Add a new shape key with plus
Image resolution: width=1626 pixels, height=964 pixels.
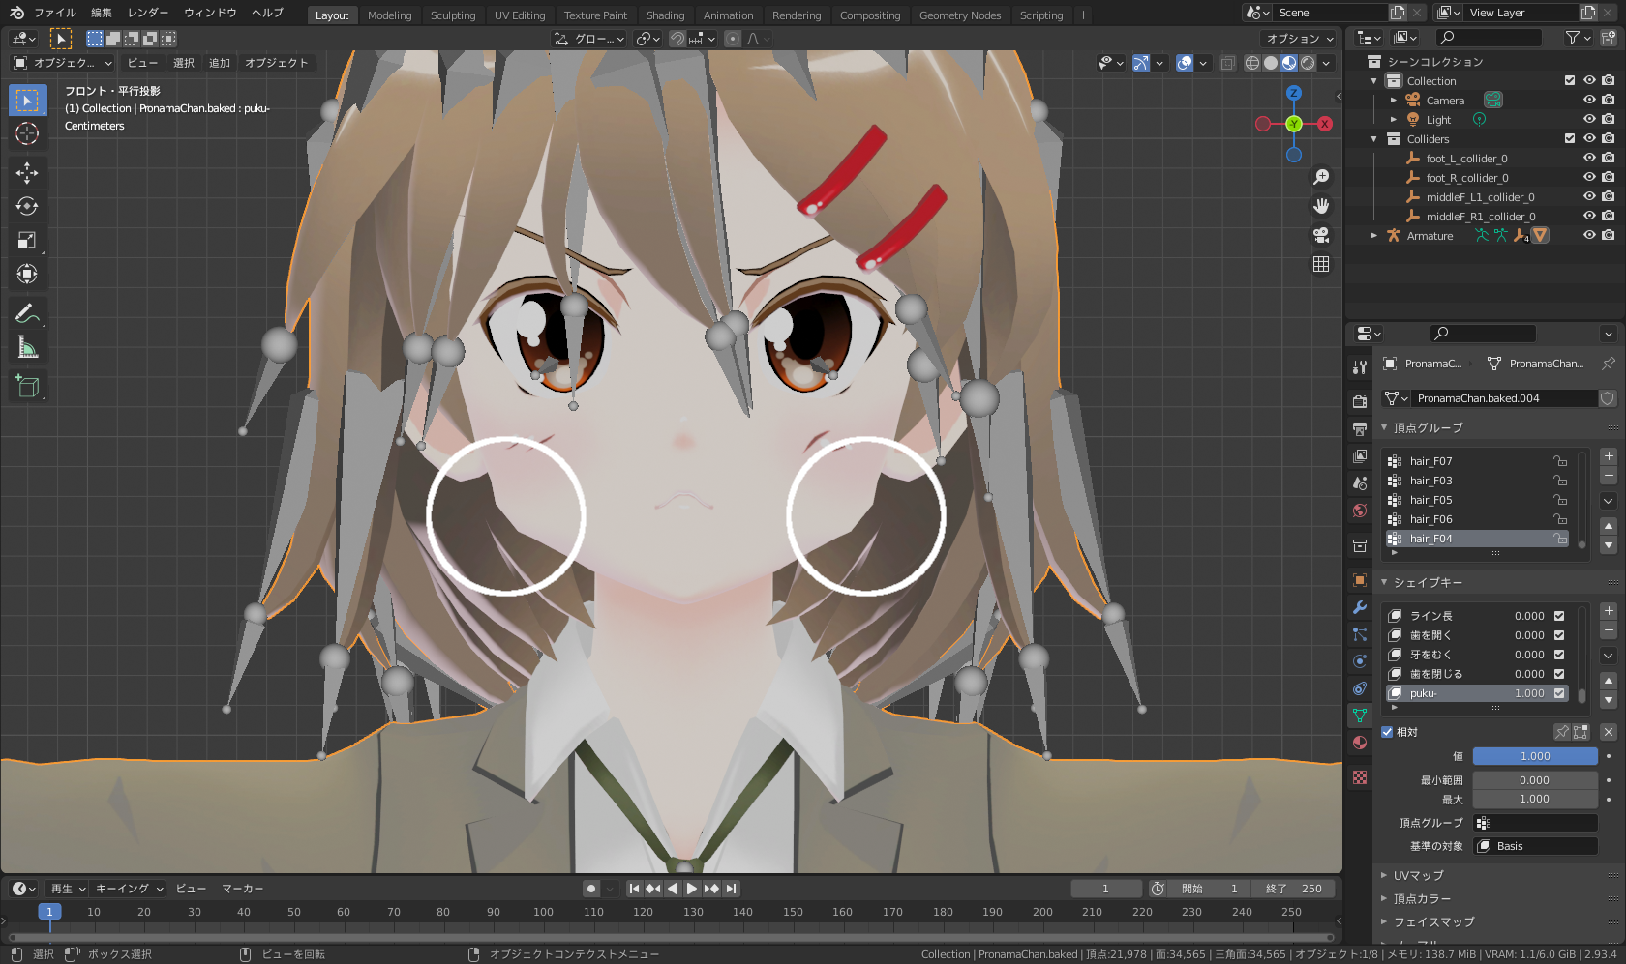point(1609,611)
